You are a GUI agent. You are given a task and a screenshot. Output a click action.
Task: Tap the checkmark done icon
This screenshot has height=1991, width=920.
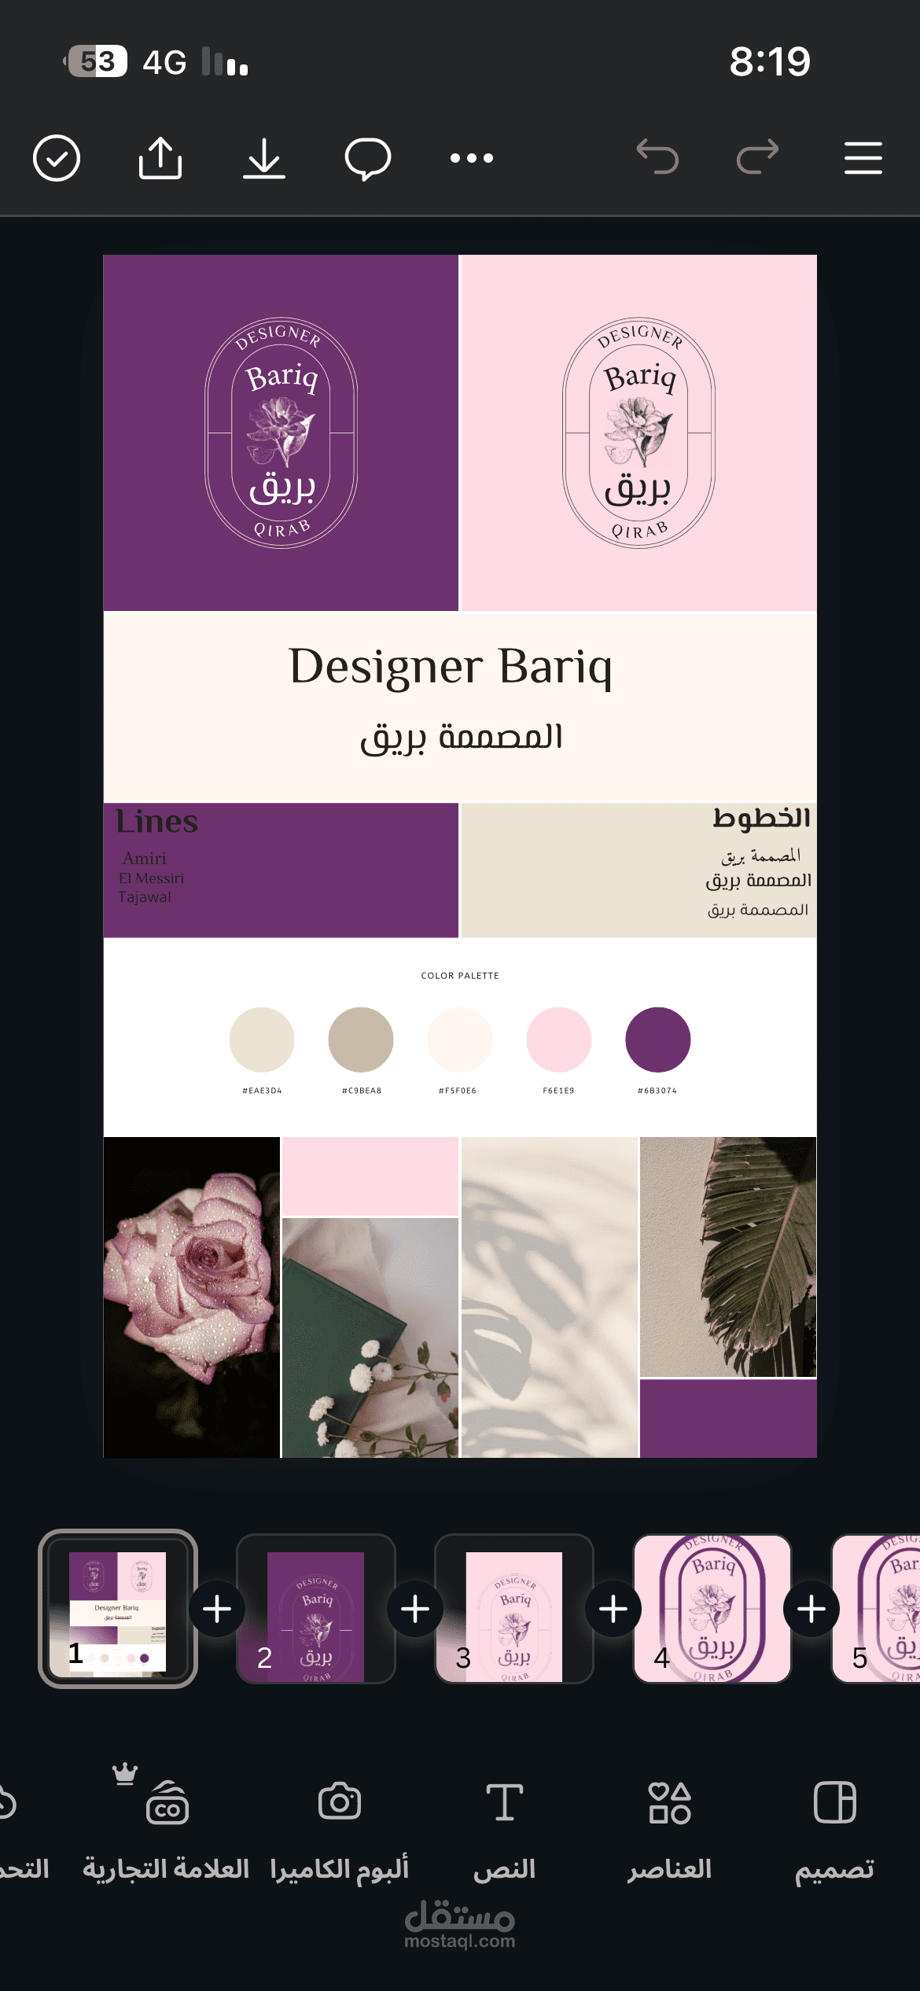coord(57,158)
